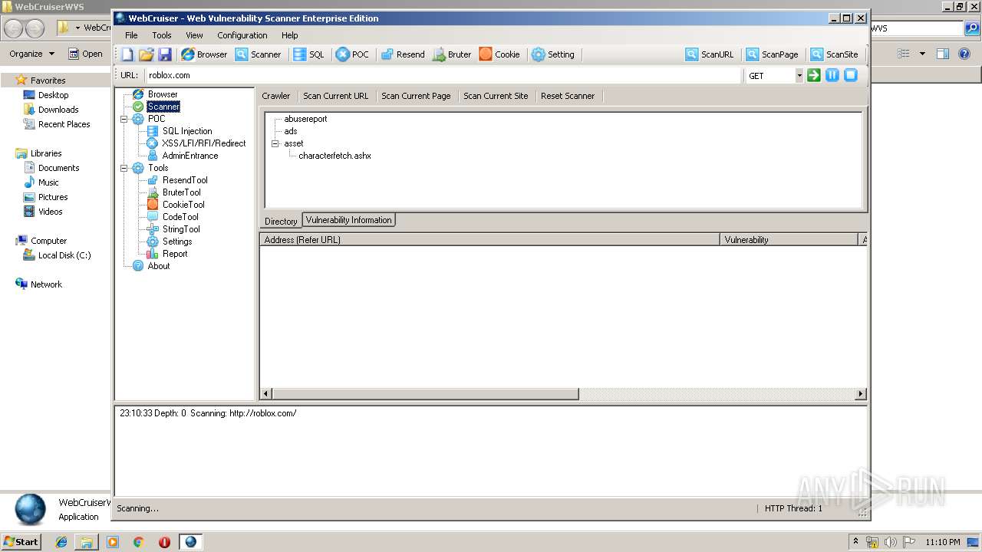This screenshot has width=982, height=552.
Task: Switch to the Directory tab
Action: tap(281, 221)
